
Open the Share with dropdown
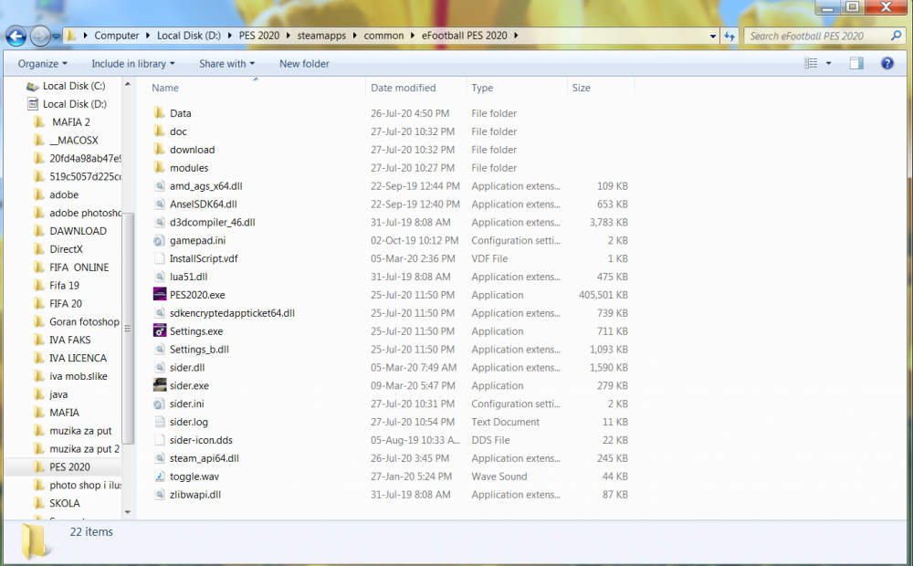coord(226,64)
